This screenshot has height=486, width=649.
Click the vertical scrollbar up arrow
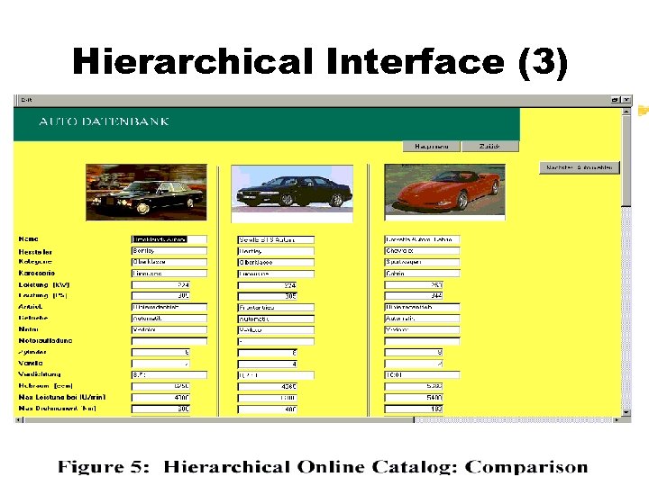(626, 112)
